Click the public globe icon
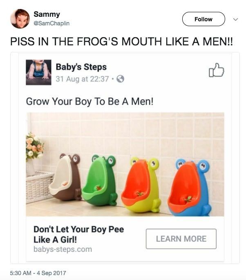This screenshot has width=246, height=280. coord(120,79)
